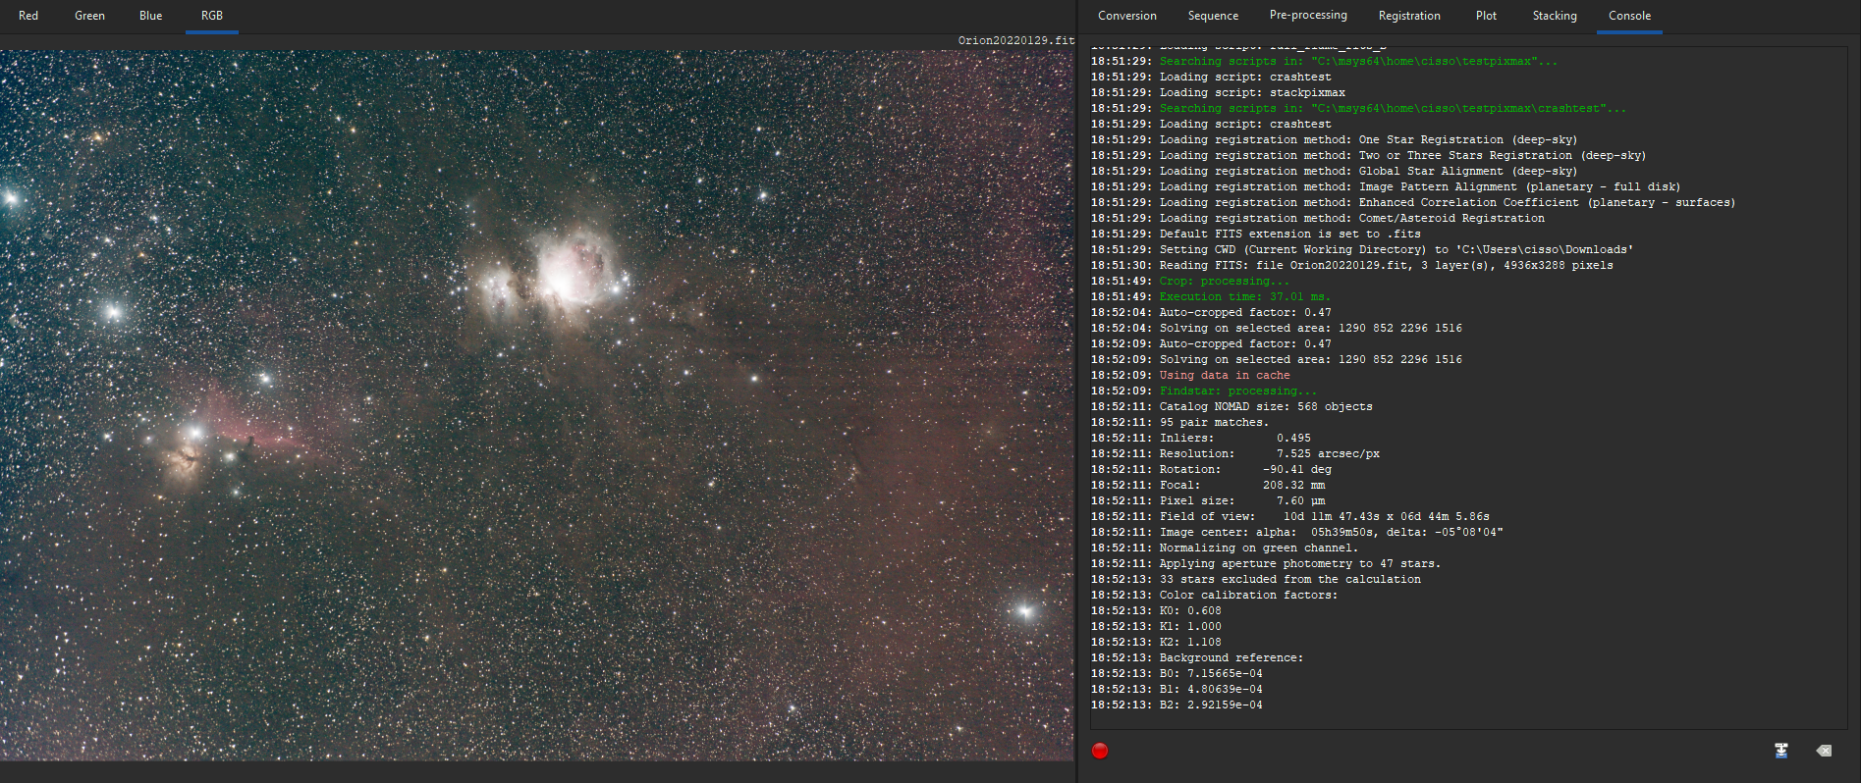Screen dimensions: 1861x783
Task: Select the 'Inliers: 0.495' line
Action: [x=1200, y=439]
